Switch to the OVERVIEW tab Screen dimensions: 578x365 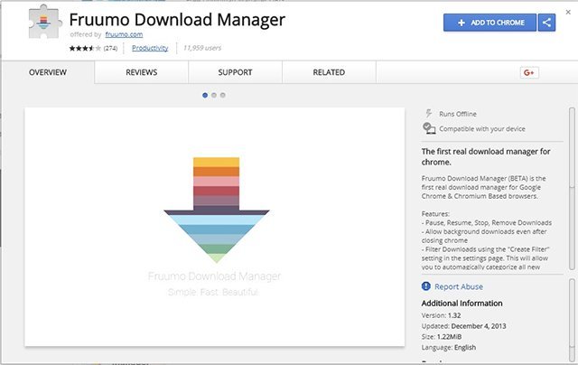48,72
